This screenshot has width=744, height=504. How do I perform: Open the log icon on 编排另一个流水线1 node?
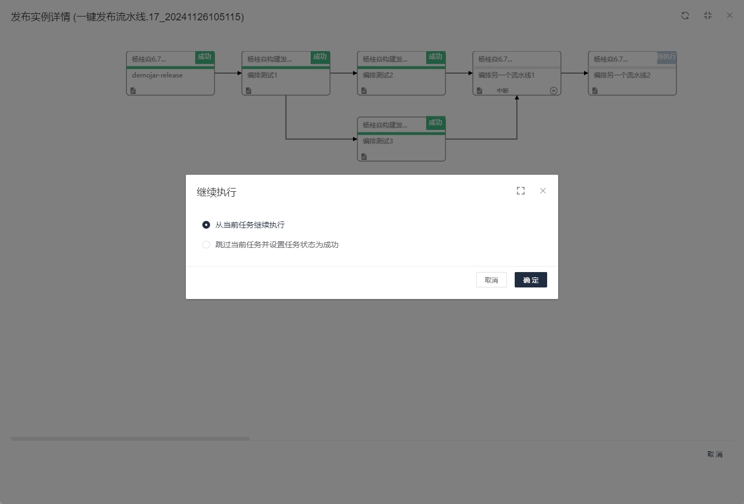tap(480, 91)
